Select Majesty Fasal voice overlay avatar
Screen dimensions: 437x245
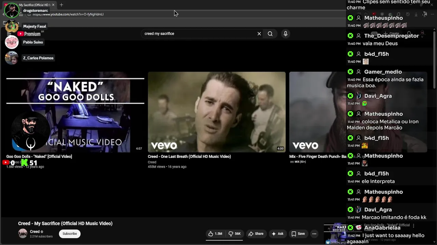coord(12,26)
